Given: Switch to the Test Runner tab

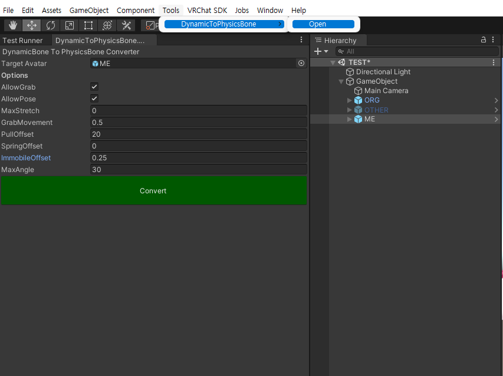Looking at the screenshot, I should [x=22, y=41].
